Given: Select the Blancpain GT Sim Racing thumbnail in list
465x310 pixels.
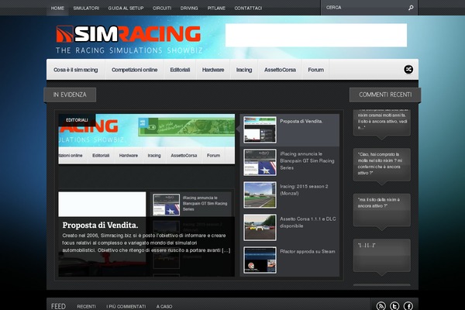Looking at the screenshot, I should 260,162.
